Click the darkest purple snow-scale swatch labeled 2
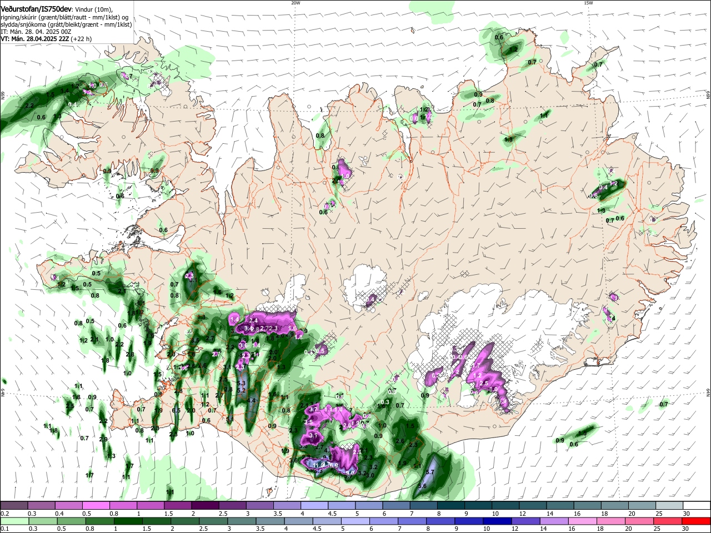The width and height of the screenshot is (711, 533). [x=205, y=505]
